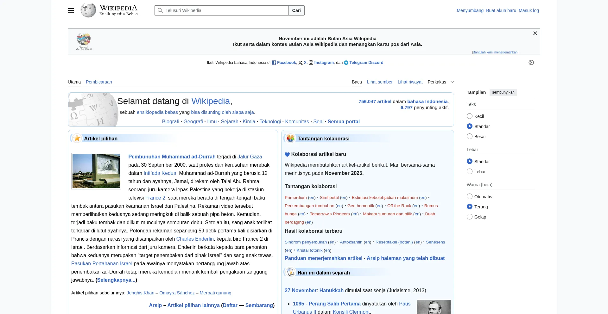Open the Telegram icon link

click(346, 63)
